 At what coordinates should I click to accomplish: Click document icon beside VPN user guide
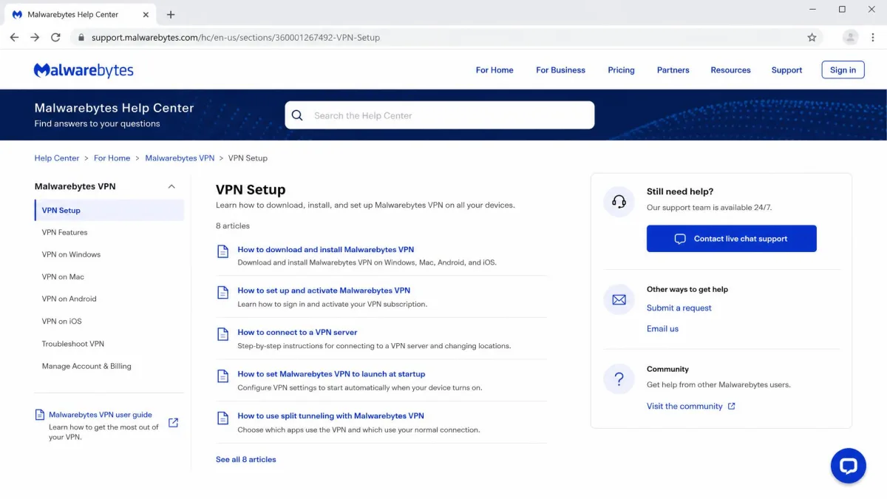40,415
